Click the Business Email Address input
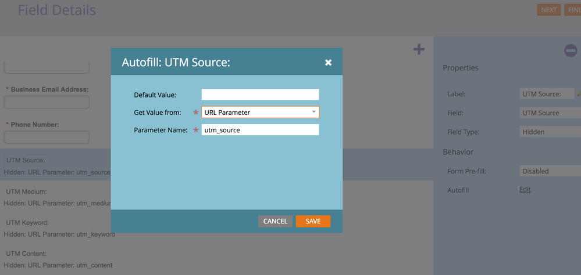This screenshot has width=581, height=275. [47, 103]
